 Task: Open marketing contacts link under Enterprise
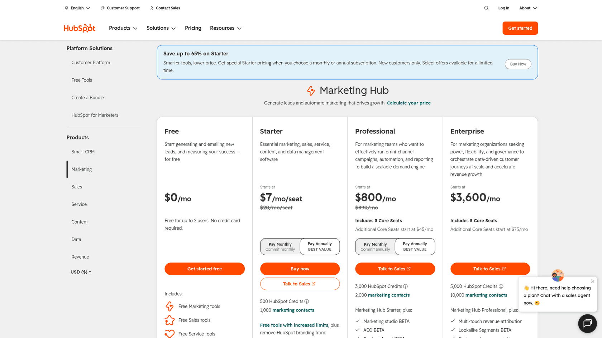click(x=486, y=295)
